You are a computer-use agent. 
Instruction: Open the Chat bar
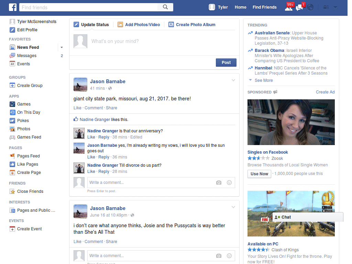(x=308, y=217)
